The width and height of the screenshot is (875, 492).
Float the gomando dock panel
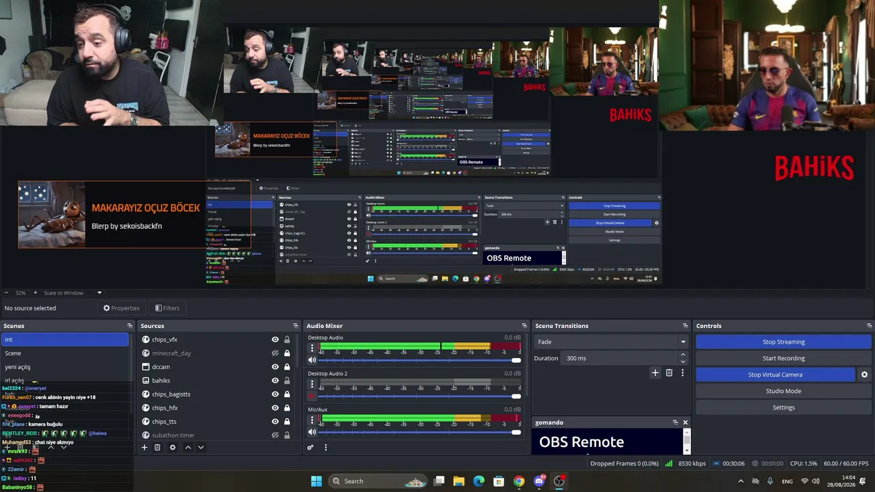[x=675, y=422]
